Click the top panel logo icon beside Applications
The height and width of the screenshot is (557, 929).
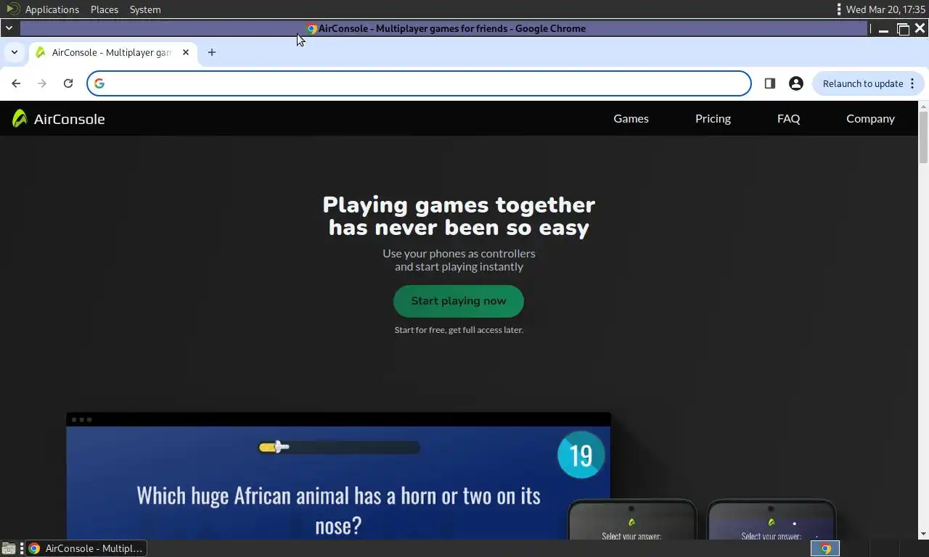point(12,9)
